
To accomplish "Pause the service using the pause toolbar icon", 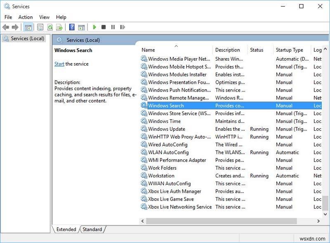I will (x=113, y=27).
